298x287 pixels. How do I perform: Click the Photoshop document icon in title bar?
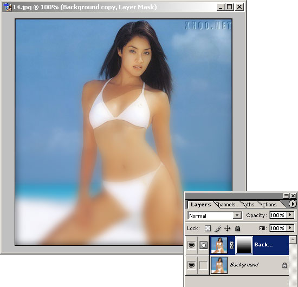8,7
